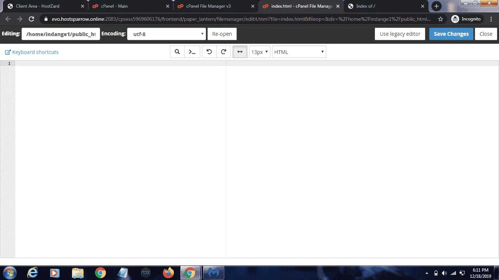Click the network signal tray icon
The width and height of the screenshot is (499, 280).
tap(453, 273)
